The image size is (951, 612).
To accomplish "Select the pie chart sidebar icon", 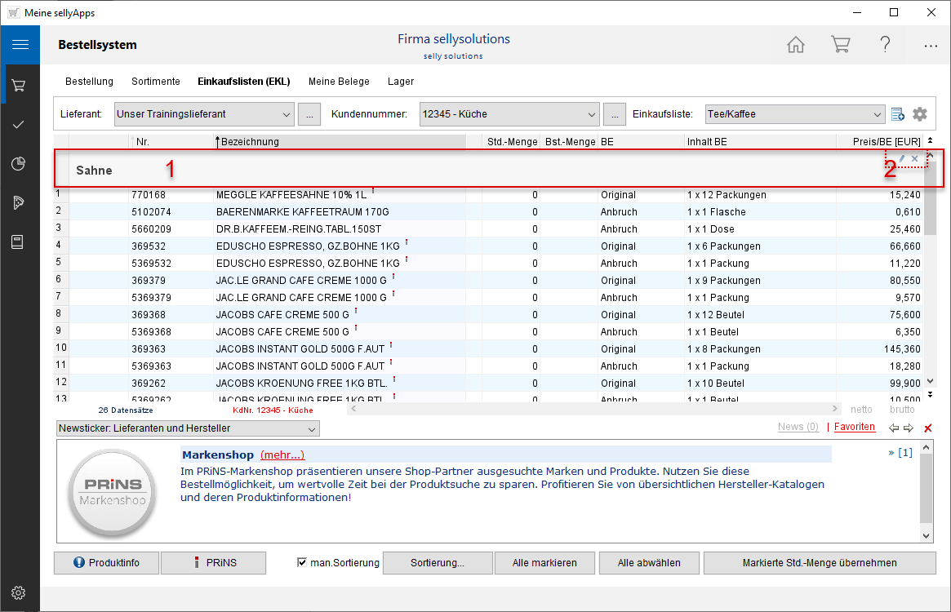I will click(x=19, y=164).
